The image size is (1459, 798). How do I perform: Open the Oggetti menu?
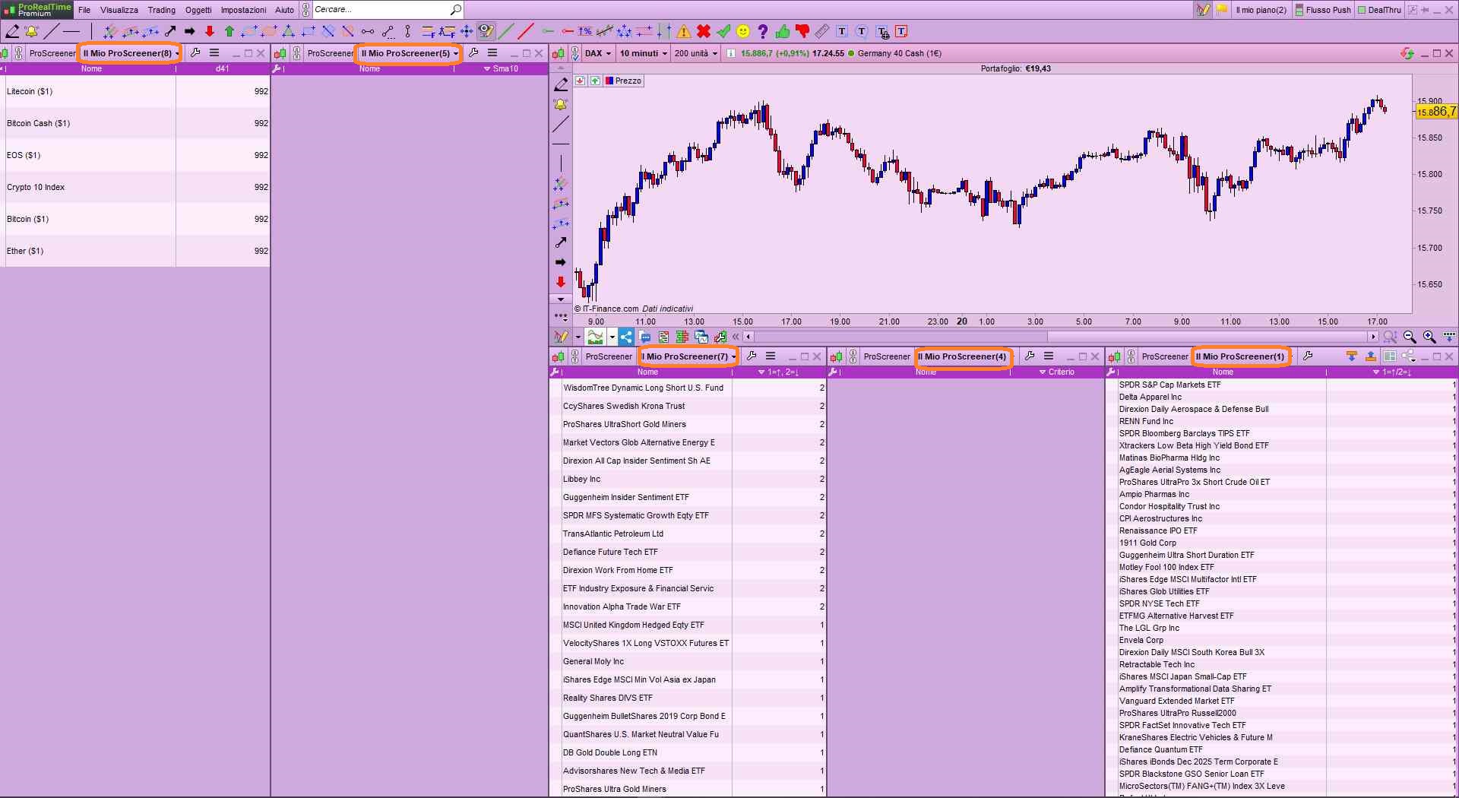tap(198, 10)
